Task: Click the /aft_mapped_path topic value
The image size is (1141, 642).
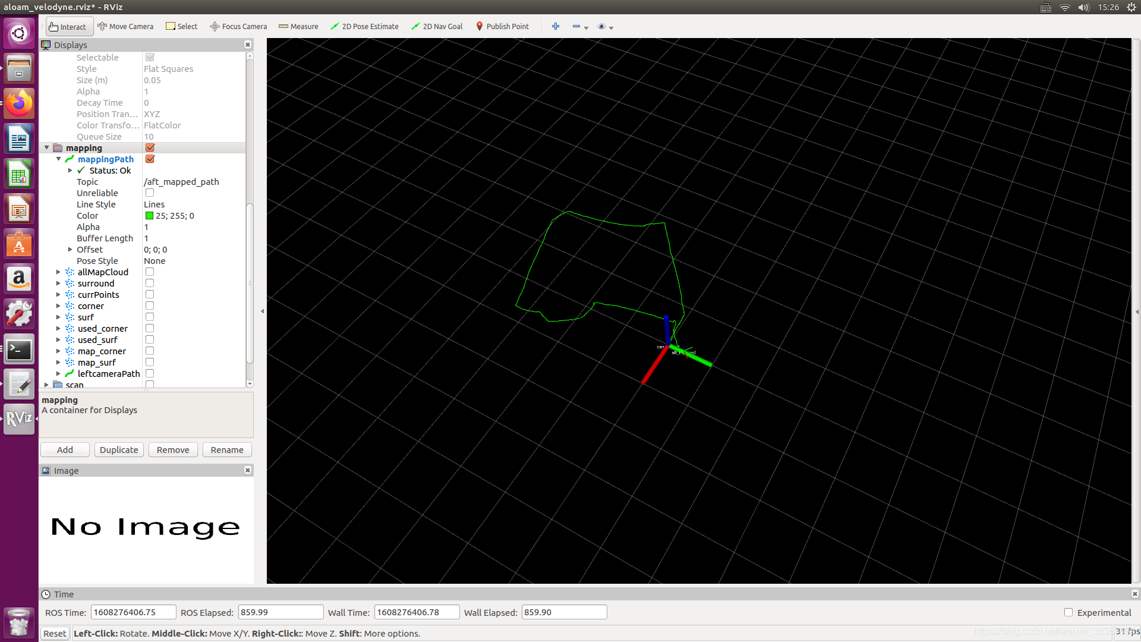Action: click(181, 182)
